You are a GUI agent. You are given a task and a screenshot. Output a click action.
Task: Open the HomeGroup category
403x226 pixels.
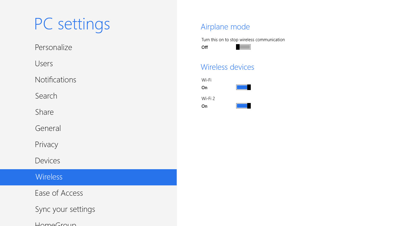(55, 224)
